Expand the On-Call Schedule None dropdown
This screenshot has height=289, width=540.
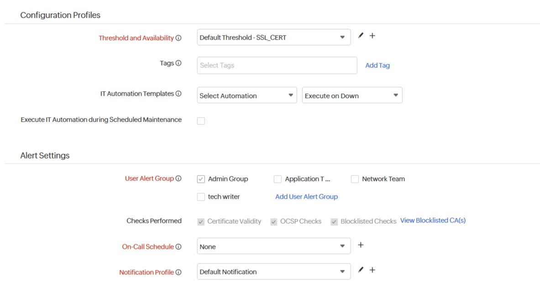273,246
